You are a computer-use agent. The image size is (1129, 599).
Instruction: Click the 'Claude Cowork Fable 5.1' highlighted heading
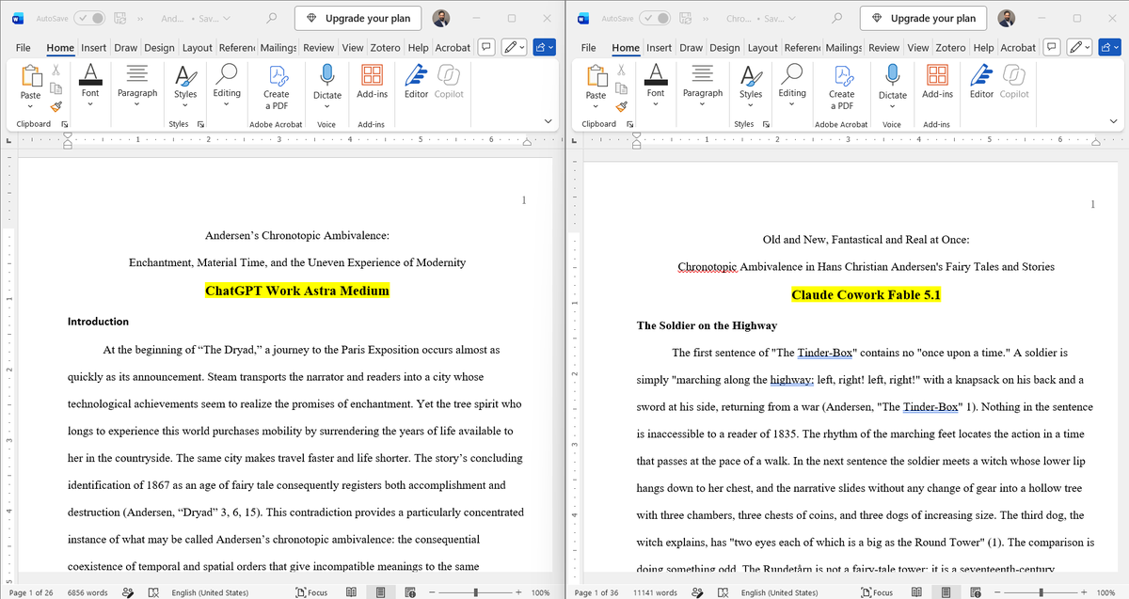pos(867,295)
